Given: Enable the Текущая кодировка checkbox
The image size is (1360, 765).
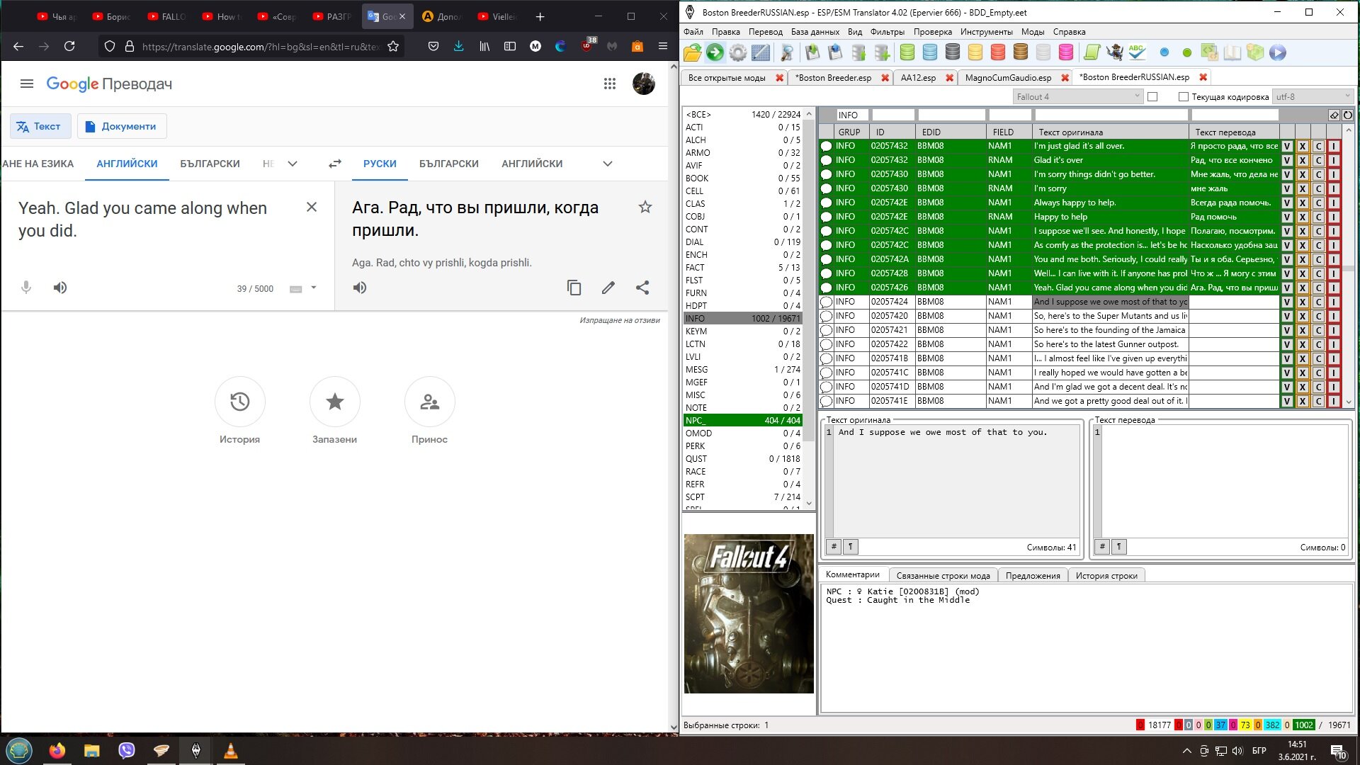Looking at the screenshot, I should 1183,97.
